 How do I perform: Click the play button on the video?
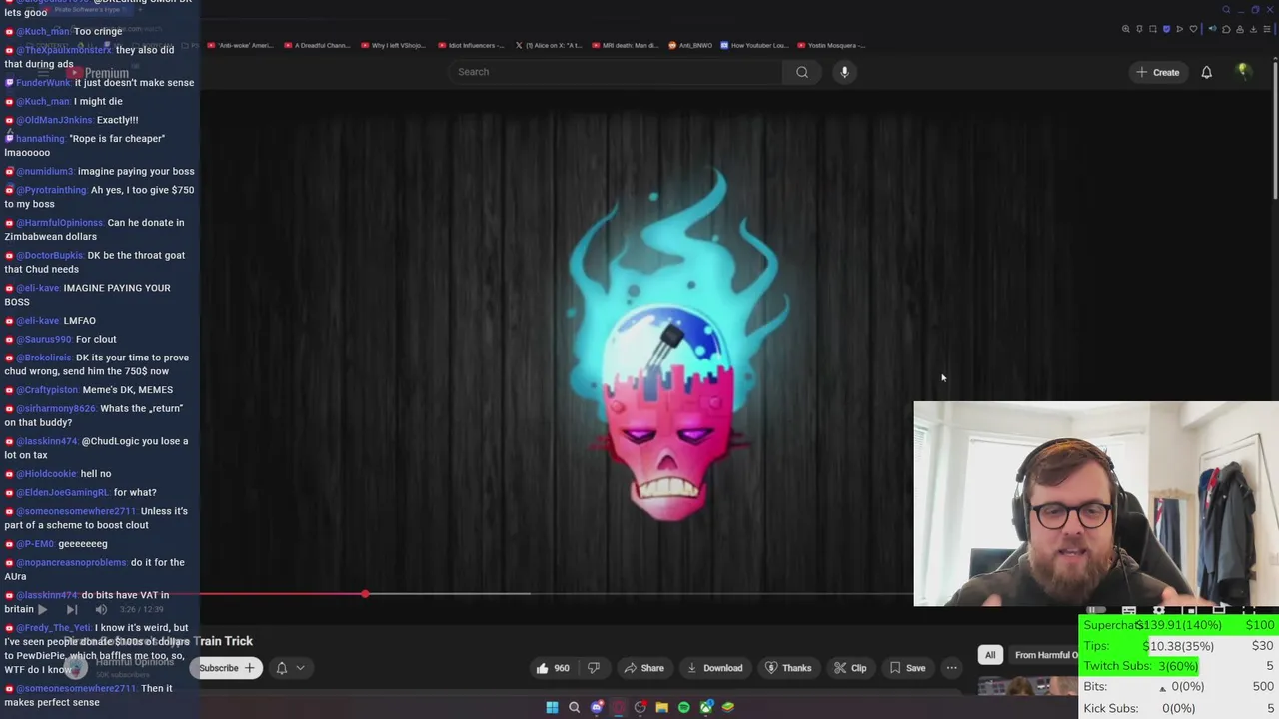coord(42,609)
